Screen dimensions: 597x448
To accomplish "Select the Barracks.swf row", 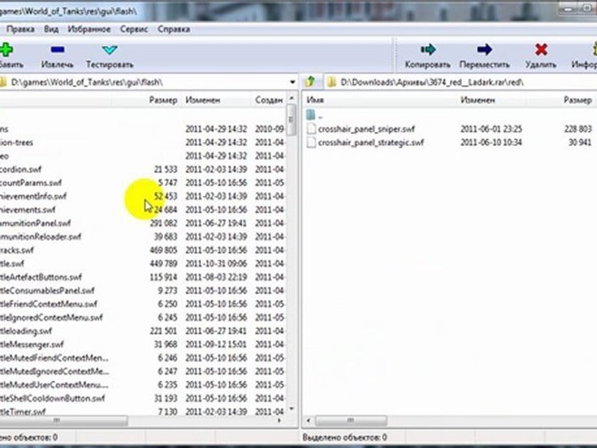I will coord(143,250).
